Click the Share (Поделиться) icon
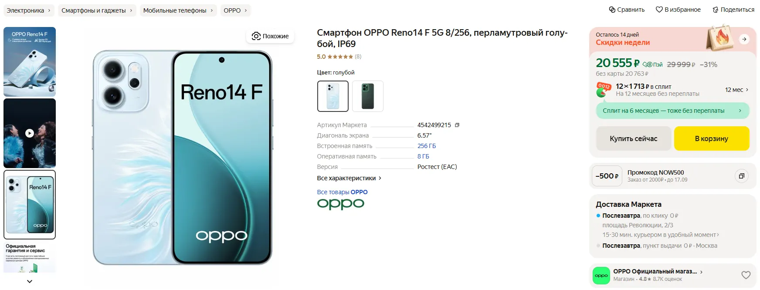Viewport: 760px width, 290px height. click(715, 10)
